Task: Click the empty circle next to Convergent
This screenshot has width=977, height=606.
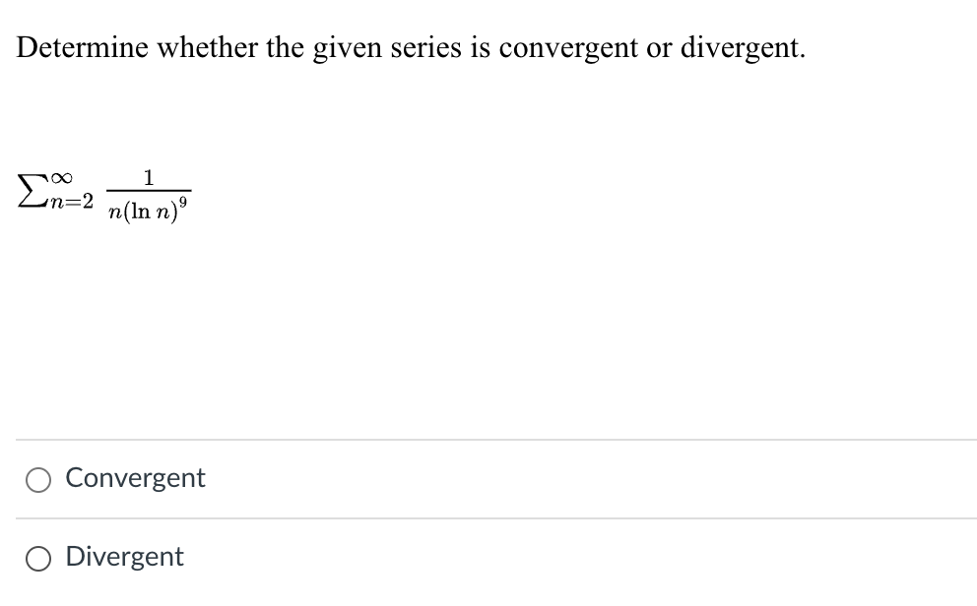Action: point(37,479)
